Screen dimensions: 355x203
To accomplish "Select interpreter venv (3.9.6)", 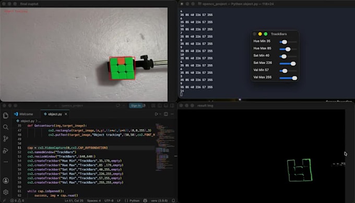I will (x=159, y=200).
